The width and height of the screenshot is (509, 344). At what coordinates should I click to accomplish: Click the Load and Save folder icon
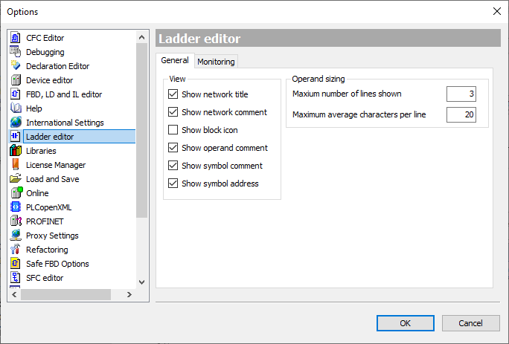16,178
